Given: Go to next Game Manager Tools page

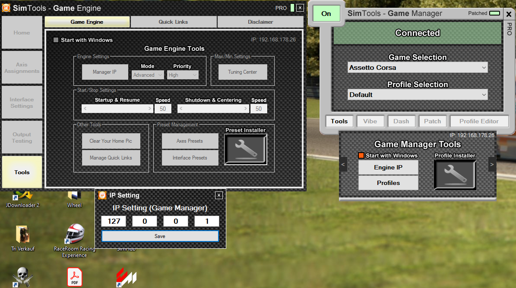Looking at the screenshot, I should coord(492,165).
